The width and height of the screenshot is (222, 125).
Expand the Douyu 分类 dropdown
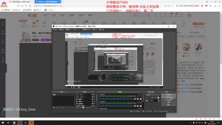coord(63,15)
